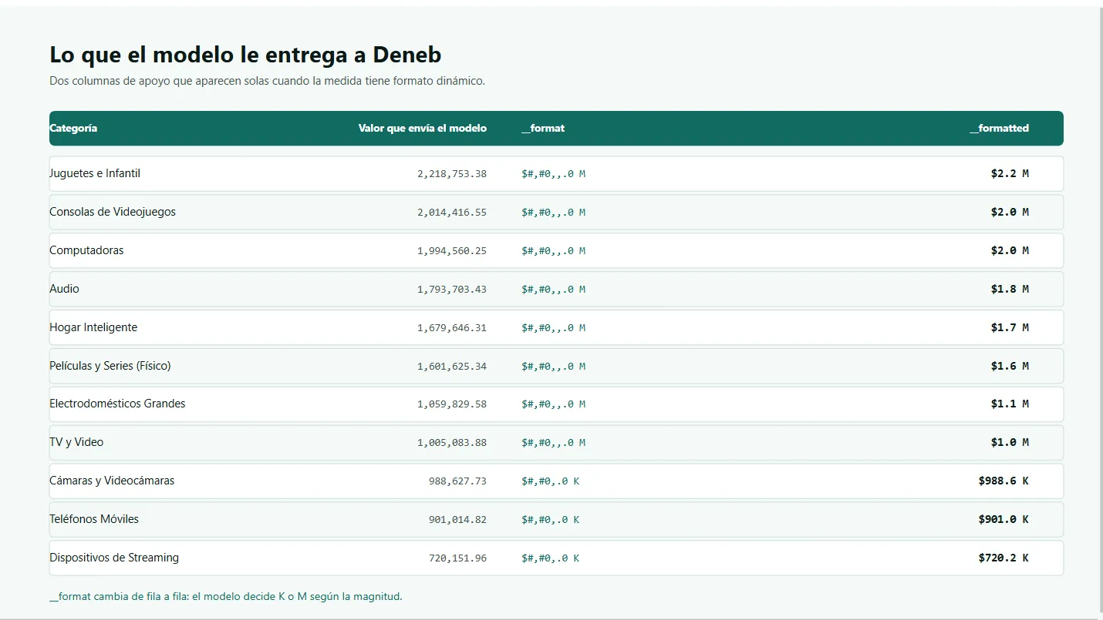Click the formatted value $988.6 K
The height and width of the screenshot is (620, 1103).
(x=1003, y=481)
